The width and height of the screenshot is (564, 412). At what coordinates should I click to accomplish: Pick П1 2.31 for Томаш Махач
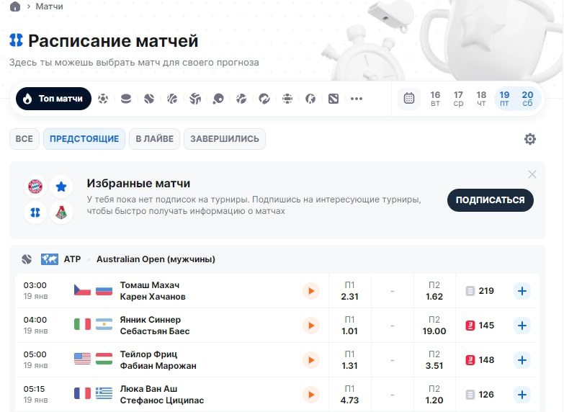pos(349,291)
